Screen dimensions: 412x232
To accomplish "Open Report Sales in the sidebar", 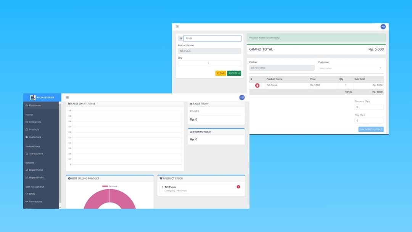I will click(36, 170).
